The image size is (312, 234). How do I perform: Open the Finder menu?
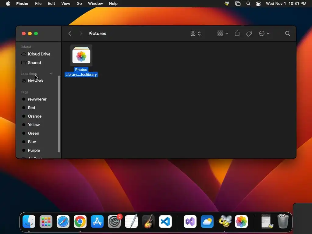tap(23, 4)
